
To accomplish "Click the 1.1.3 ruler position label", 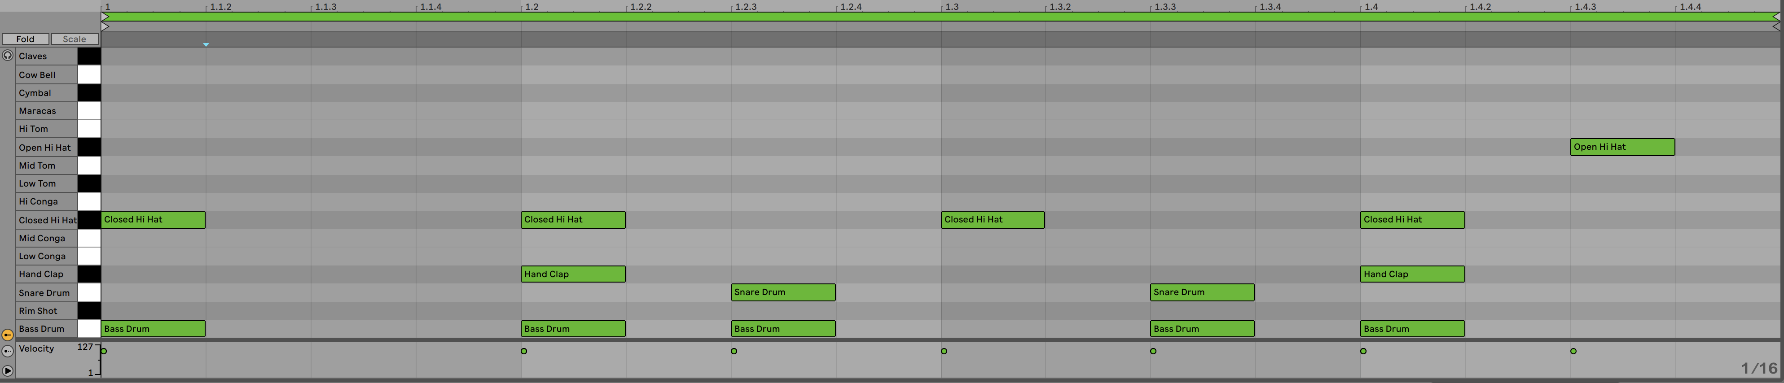I will coord(325,7).
